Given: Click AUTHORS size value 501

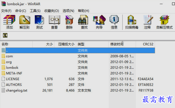Looking at the screenshot, I should [x=50, y=85].
